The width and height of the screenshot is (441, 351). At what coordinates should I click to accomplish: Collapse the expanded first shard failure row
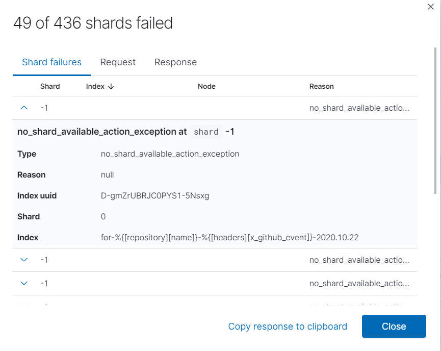point(23,108)
